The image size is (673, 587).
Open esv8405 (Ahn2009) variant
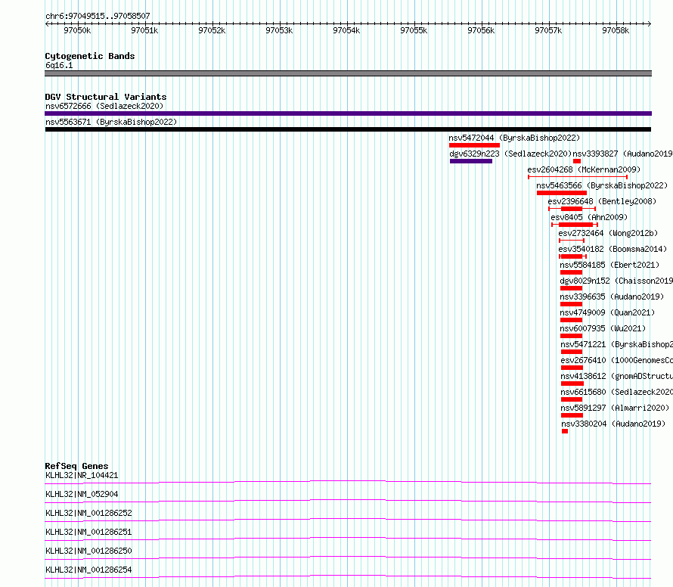point(589,217)
